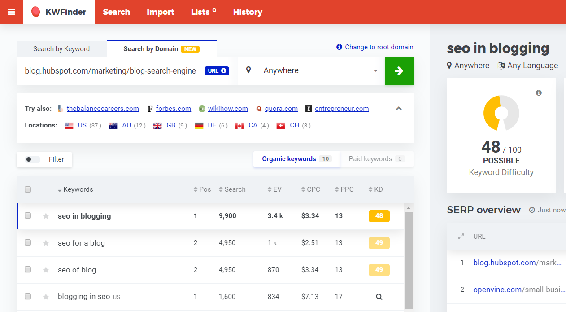Open the Import menu item

click(x=161, y=12)
